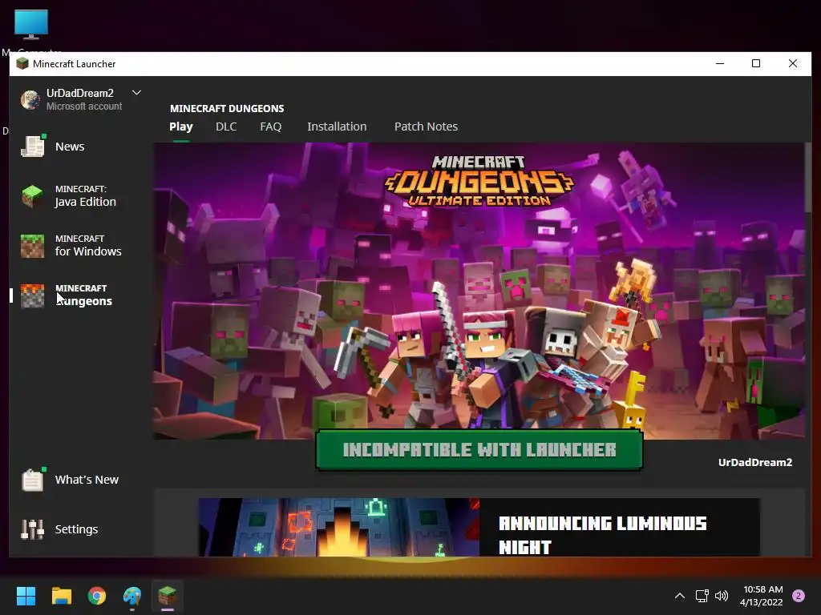Open the Patch Notes tab
The width and height of the screenshot is (821, 615).
tap(427, 127)
